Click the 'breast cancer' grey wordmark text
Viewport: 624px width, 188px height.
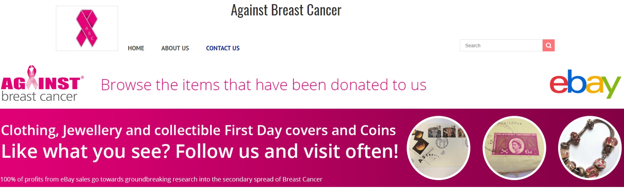point(39,96)
